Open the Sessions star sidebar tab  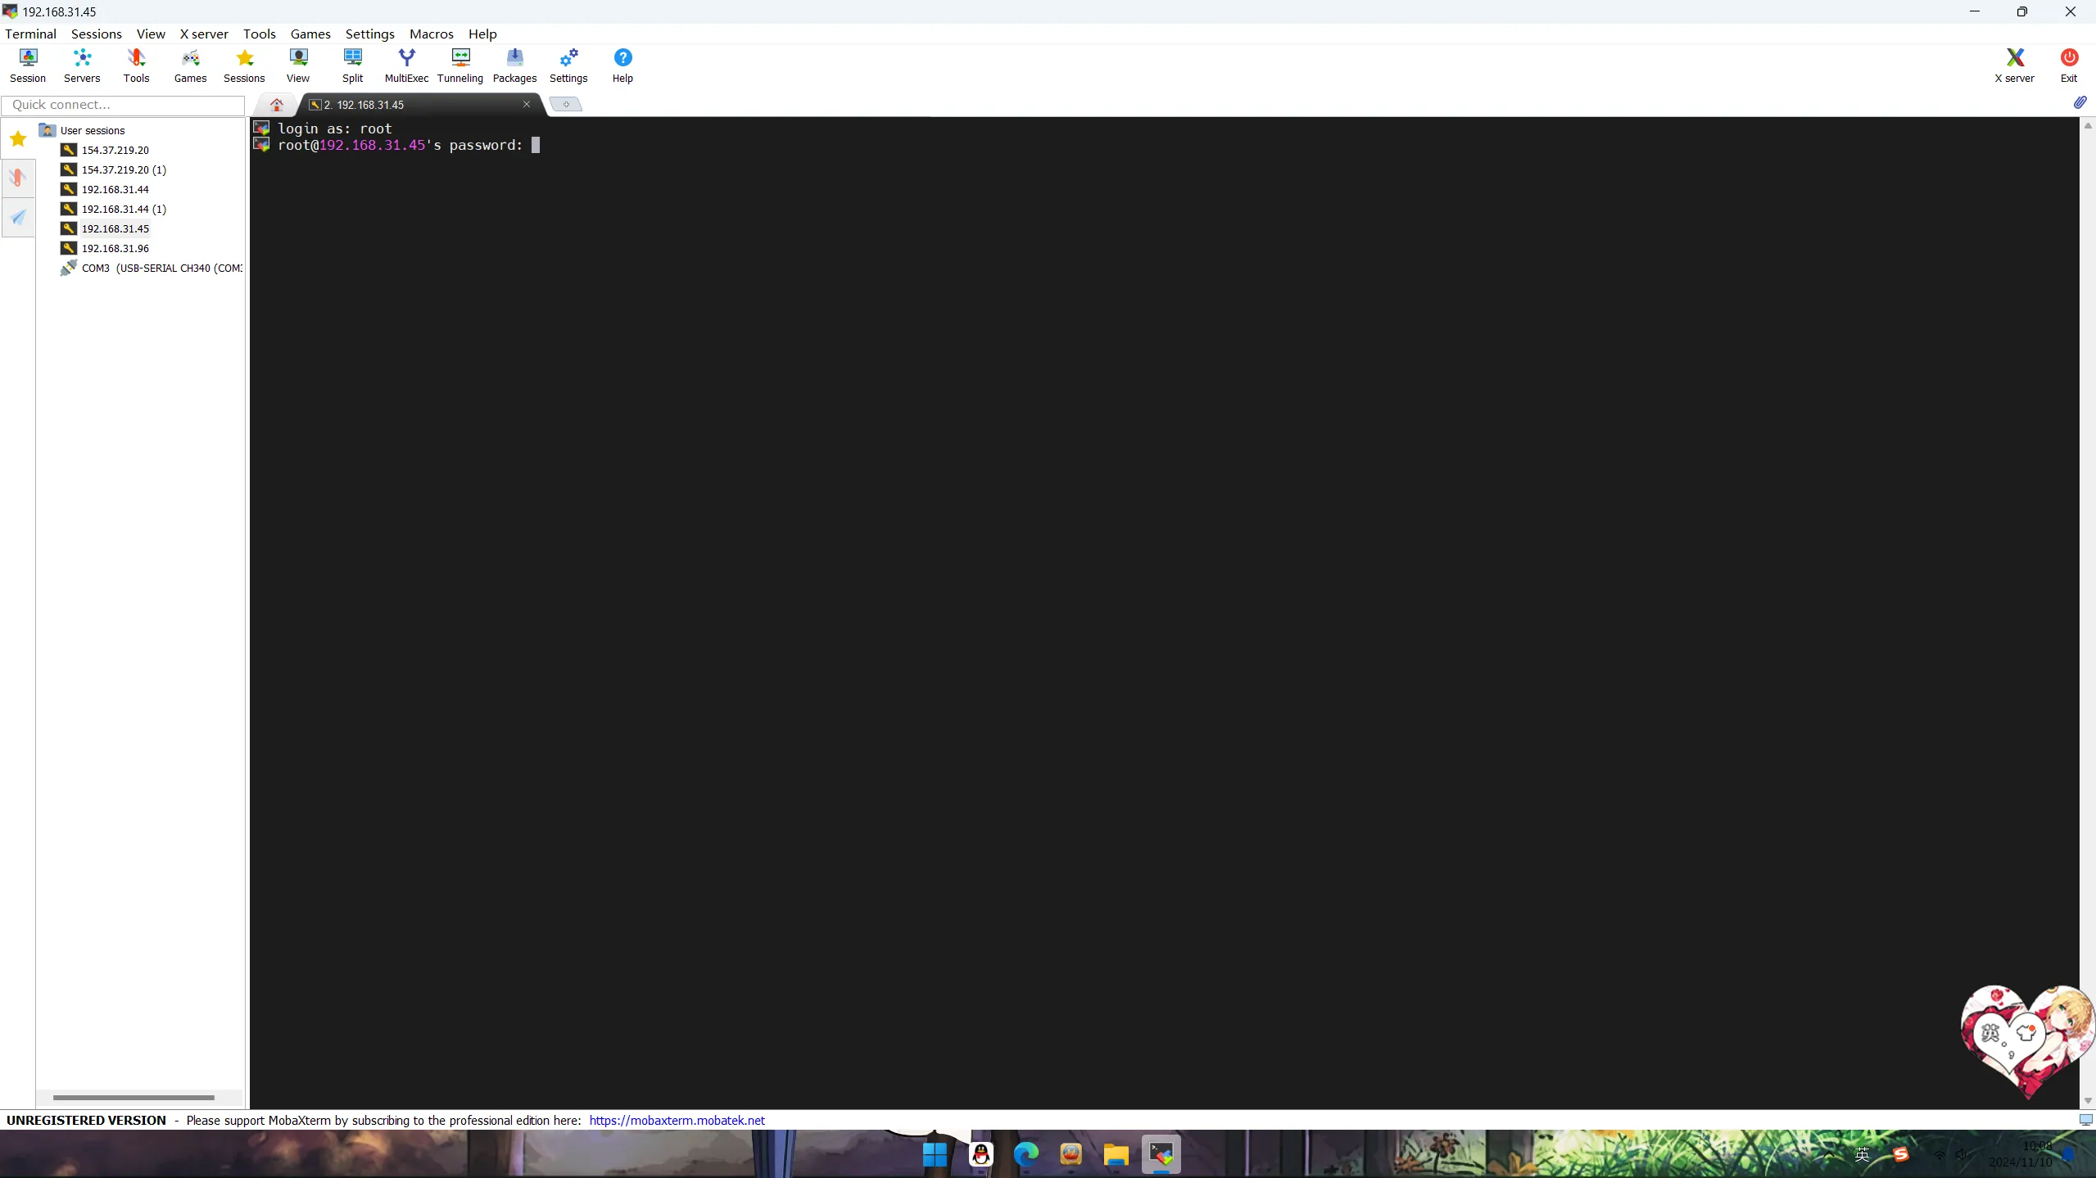click(x=18, y=138)
